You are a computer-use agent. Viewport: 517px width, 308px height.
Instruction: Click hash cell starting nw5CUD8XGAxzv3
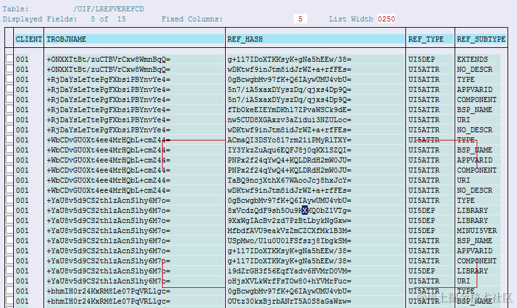tap(289, 120)
